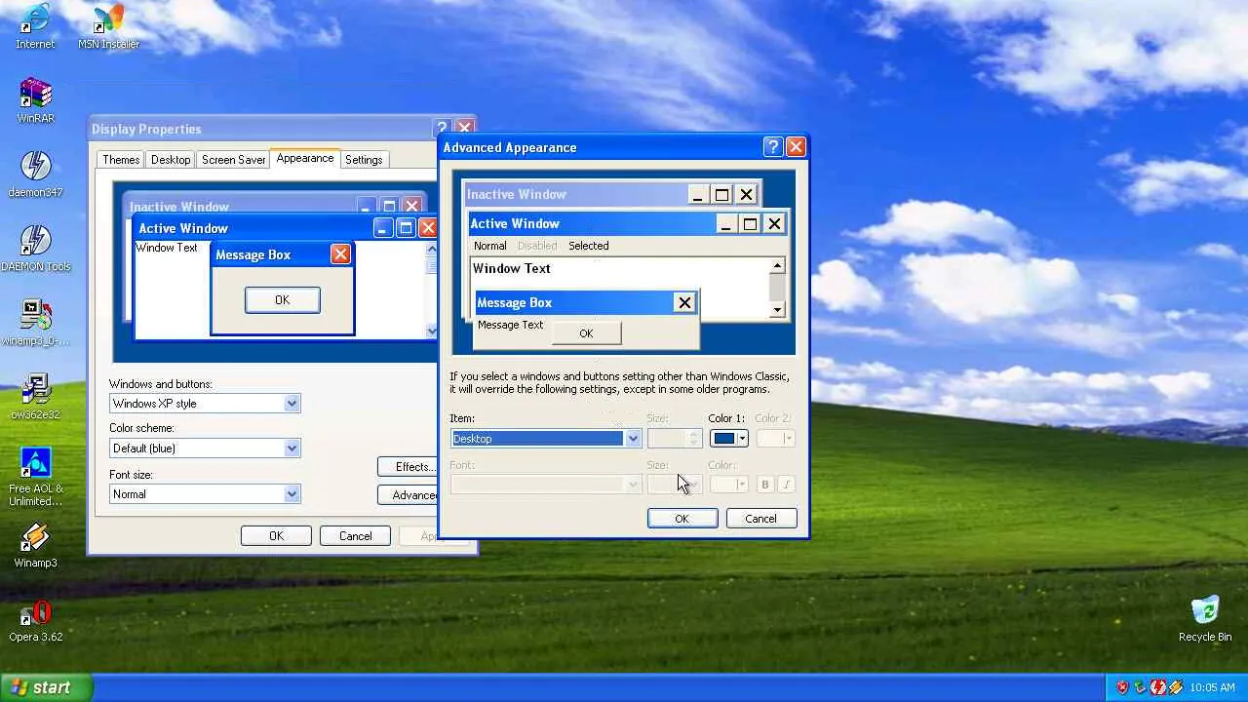Click Active Window title in Advanced preview

[x=515, y=223]
